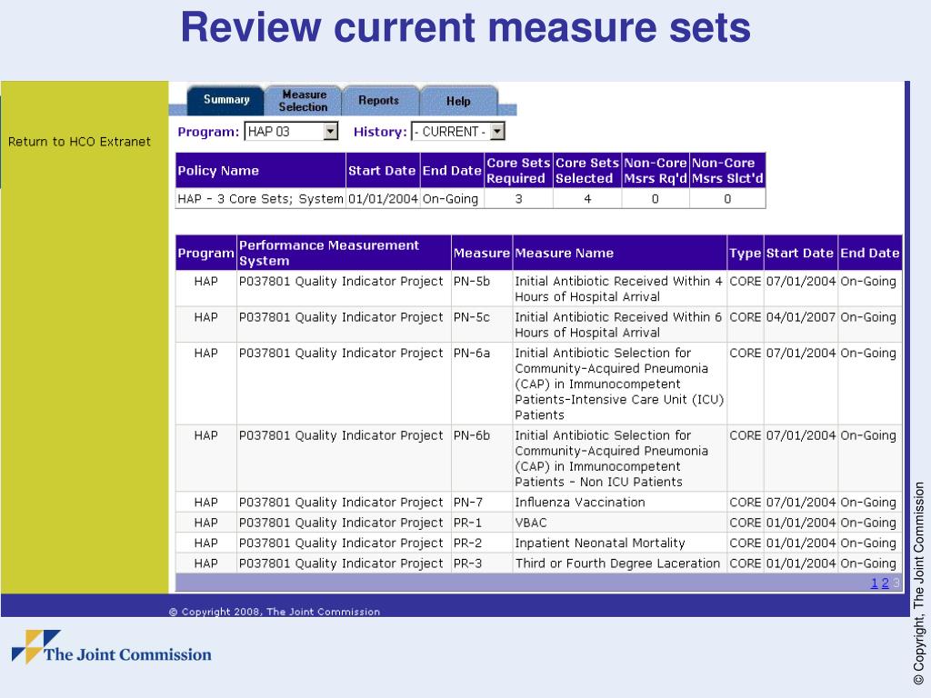Click the Influenza Vaccination measure name

coord(579,503)
